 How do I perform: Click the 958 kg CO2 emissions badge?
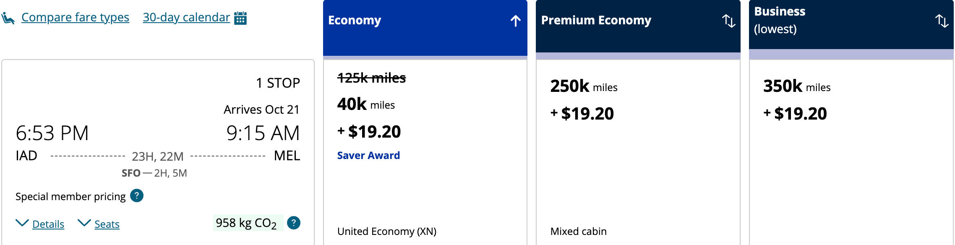click(247, 223)
